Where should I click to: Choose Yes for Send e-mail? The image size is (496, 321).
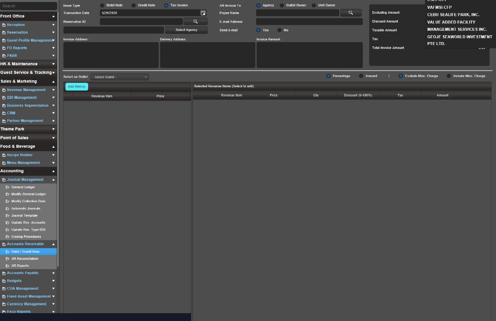(x=258, y=30)
